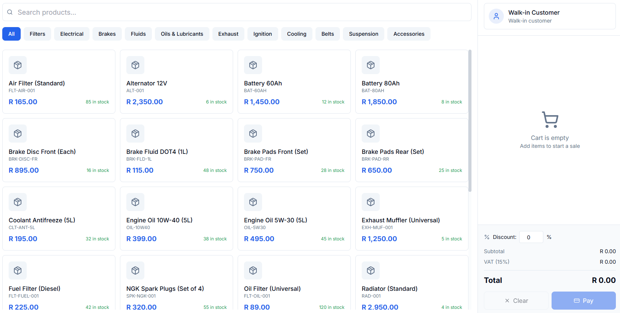Click the percent discount icon
Viewport: 620px width, 313px height.
tap(487, 237)
